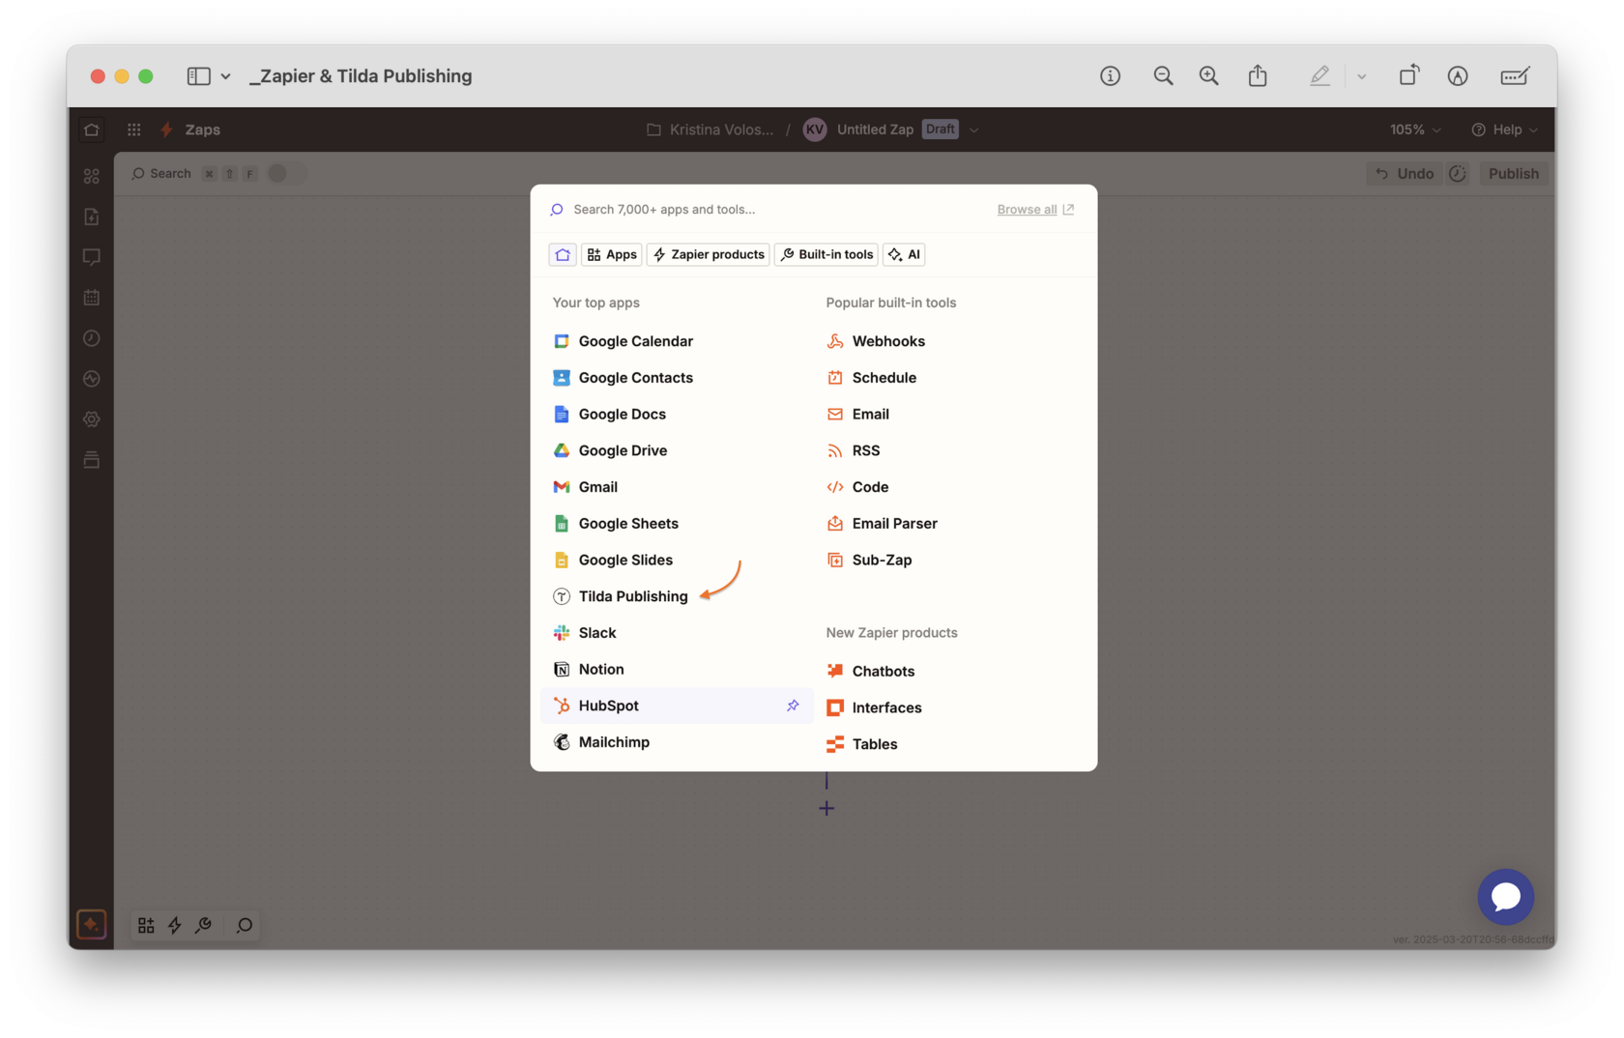Viewport: 1624px width, 1038px height.
Task: Switch to the Apps tab
Action: [x=612, y=254]
